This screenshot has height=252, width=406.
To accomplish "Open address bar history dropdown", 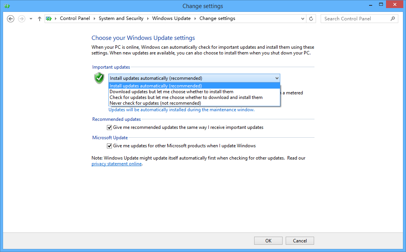I will (303, 18).
